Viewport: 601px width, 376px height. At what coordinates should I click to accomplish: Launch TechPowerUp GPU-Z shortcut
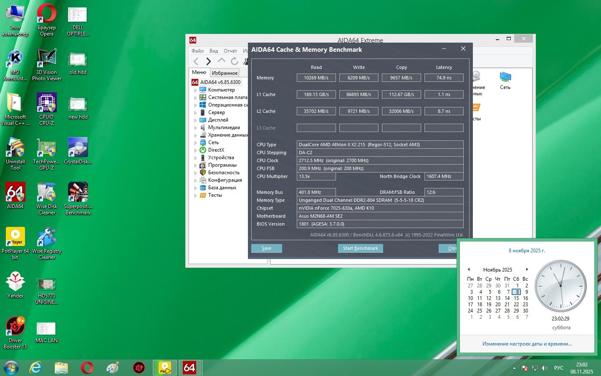(x=47, y=154)
